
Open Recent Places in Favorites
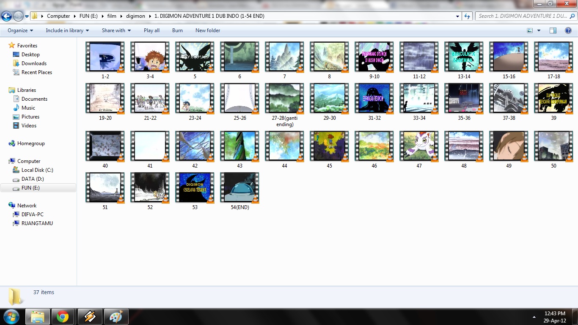point(37,72)
